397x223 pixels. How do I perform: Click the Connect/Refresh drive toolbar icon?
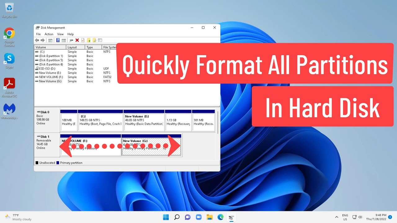pyautogui.click(x=71, y=40)
